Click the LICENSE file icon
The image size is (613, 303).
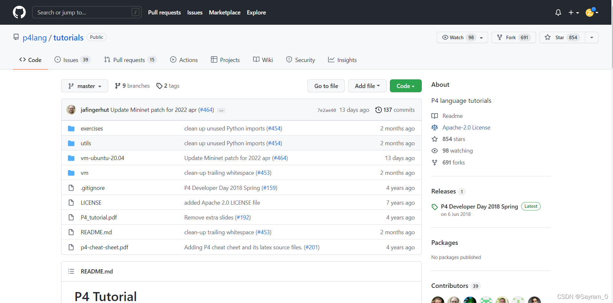point(71,203)
